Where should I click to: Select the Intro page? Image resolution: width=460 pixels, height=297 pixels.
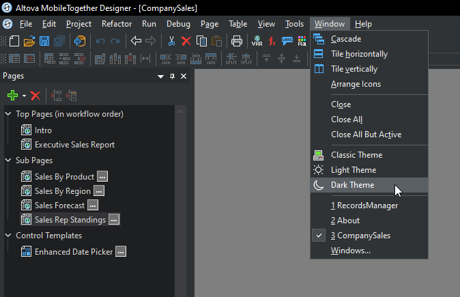(43, 130)
